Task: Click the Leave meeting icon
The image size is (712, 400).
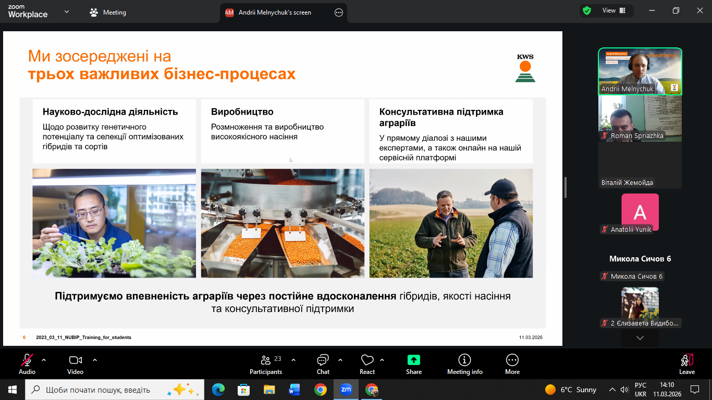Action: pyautogui.click(x=686, y=360)
